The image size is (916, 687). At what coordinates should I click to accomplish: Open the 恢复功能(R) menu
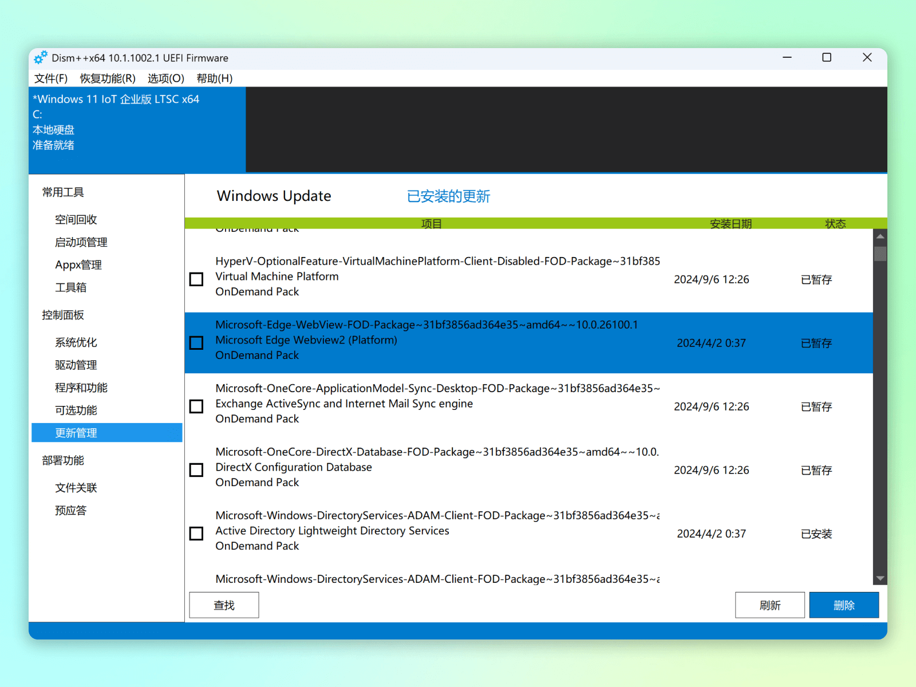pyautogui.click(x=108, y=78)
